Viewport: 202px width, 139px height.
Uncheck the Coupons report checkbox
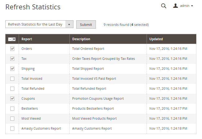pos(12,99)
